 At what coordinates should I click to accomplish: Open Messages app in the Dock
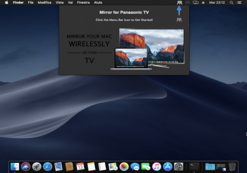click(135, 167)
